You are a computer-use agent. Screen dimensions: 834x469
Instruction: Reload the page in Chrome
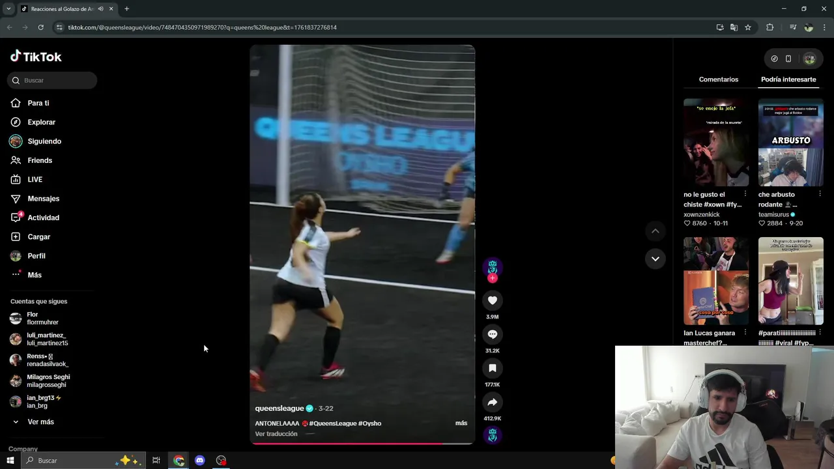tap(40, 27)
